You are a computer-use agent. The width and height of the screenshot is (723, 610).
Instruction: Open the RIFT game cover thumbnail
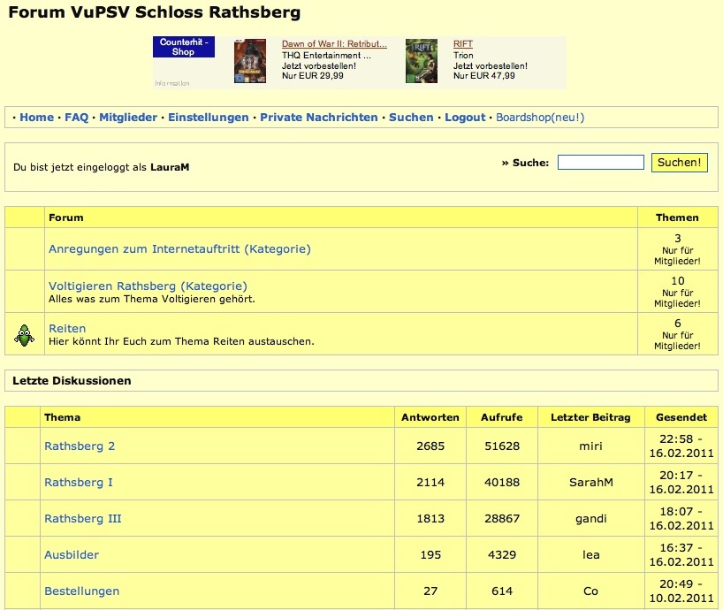(x=422, y=61)
